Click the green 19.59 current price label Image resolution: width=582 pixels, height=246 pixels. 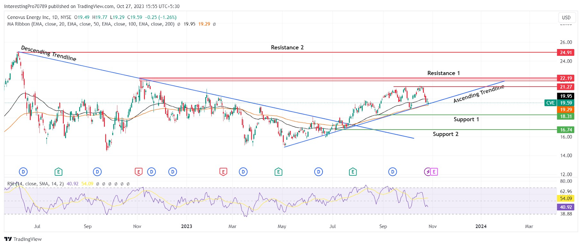[x=566, y=103]
